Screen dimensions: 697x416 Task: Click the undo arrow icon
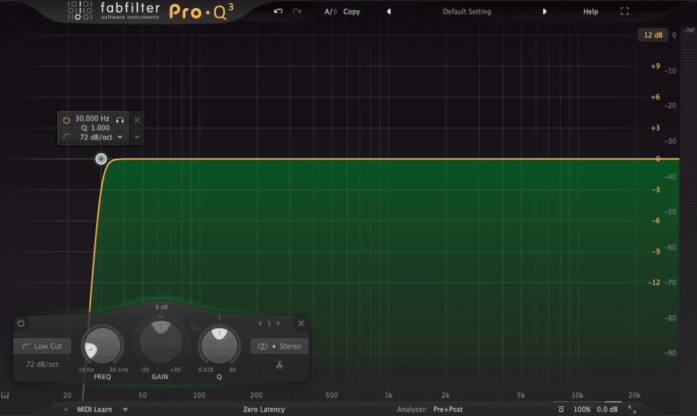(278, 12)
